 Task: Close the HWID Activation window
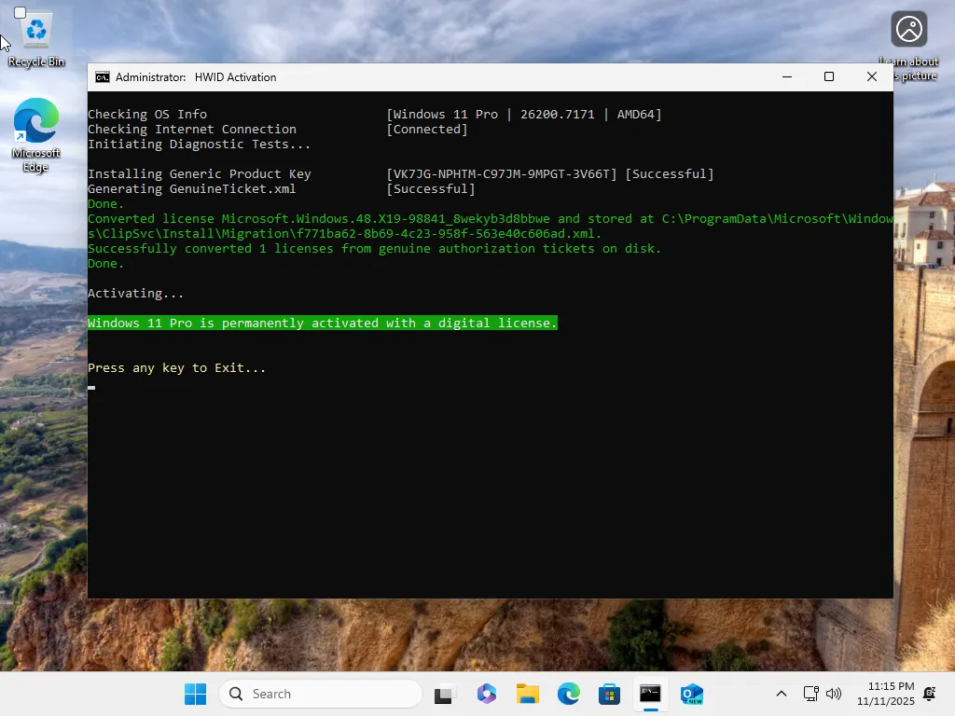point(872,76)
